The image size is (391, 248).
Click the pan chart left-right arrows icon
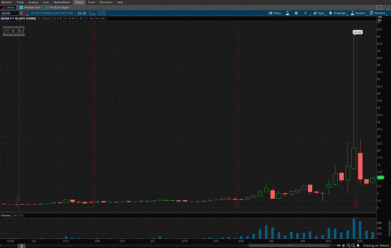[339, 246]
